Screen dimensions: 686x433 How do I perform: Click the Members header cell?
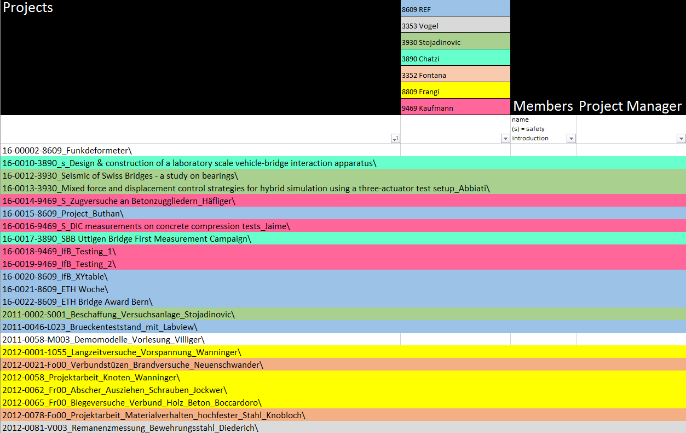pyautogui.click(x=543, y=58)
